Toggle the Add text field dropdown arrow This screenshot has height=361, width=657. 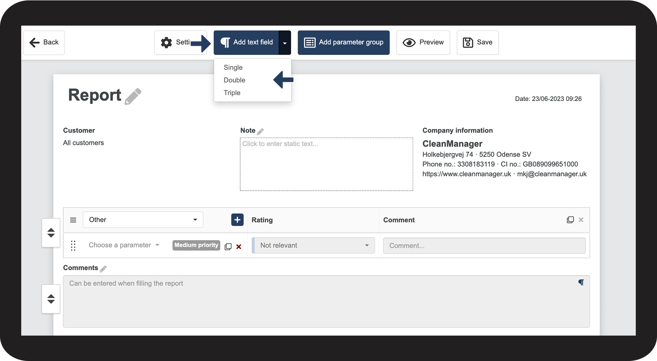285,42
